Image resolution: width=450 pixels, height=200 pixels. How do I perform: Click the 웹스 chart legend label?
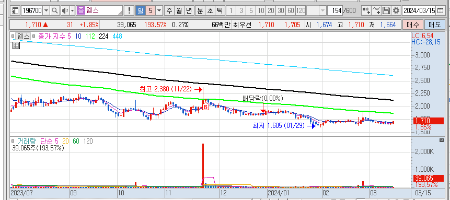(23, 37)
